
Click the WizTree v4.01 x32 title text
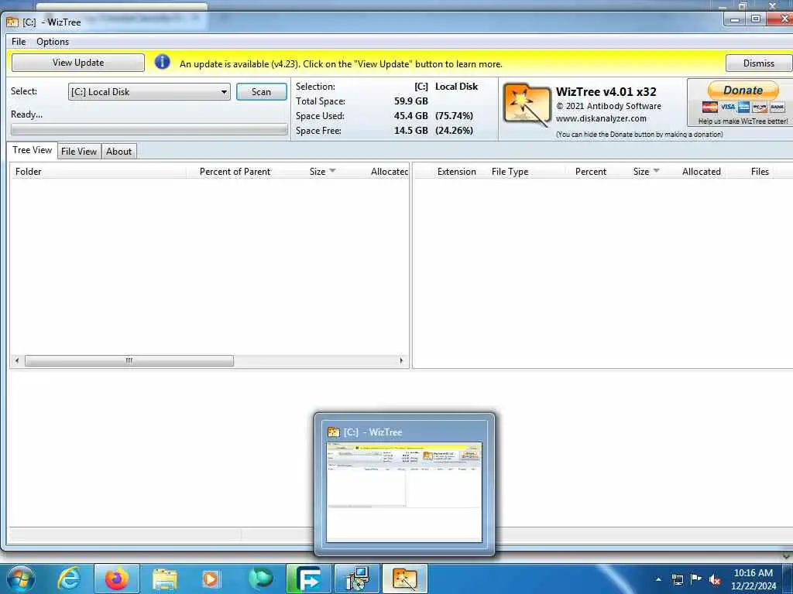point(606,92)
